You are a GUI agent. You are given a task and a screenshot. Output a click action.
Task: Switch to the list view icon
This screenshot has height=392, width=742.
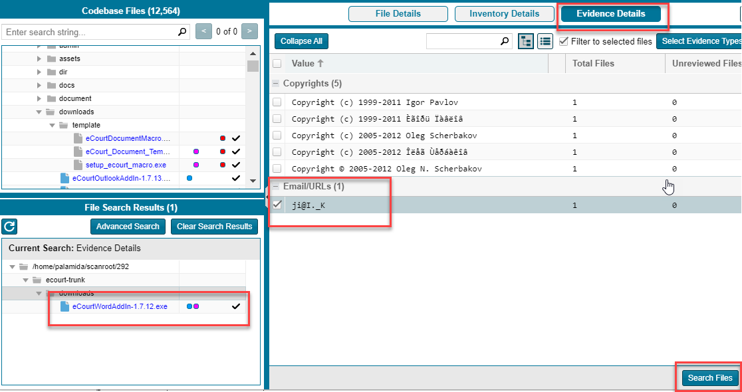pos(545,41)
